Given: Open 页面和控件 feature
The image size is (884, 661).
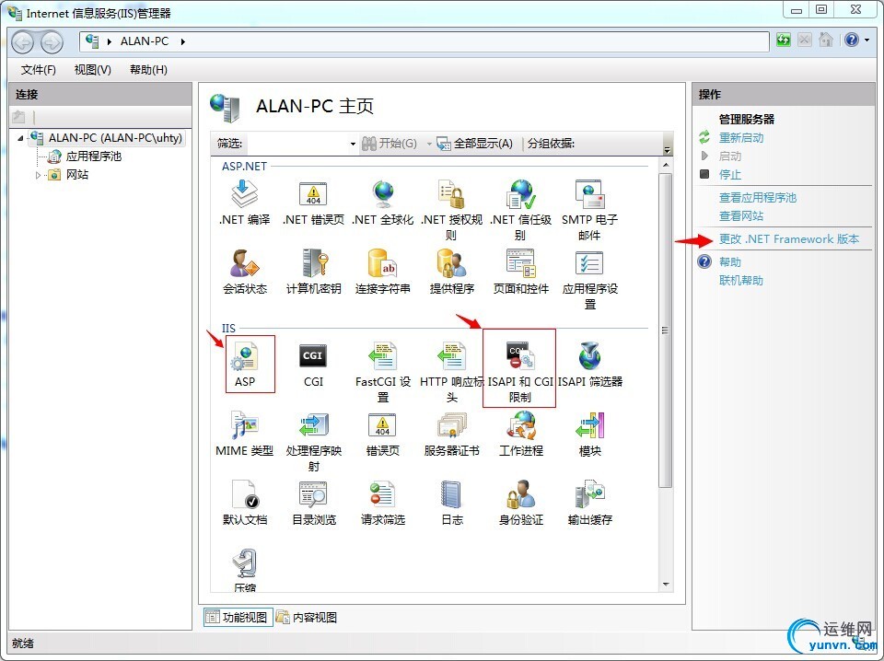Looking at the screenshot, I should (521, 273).
